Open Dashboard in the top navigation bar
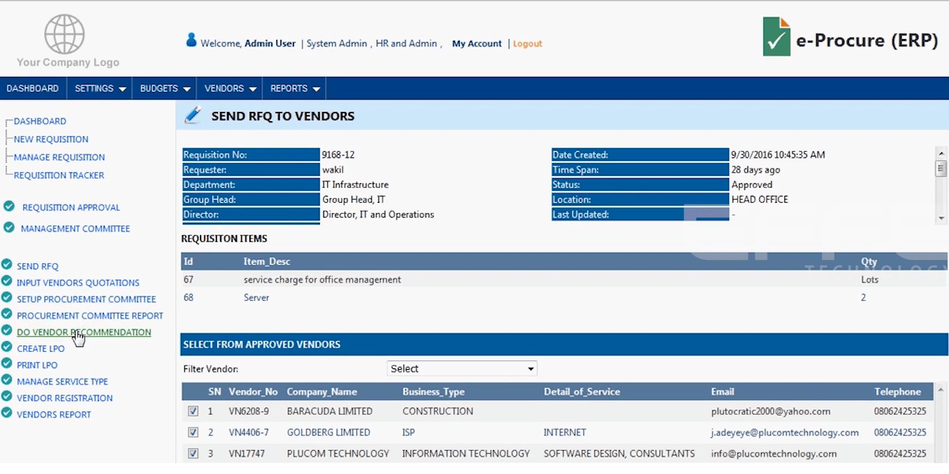 tap(33, 88)
